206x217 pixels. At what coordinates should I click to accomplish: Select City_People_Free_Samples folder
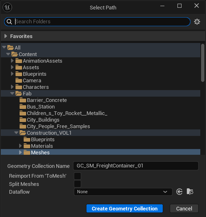[x=100, y=127]
